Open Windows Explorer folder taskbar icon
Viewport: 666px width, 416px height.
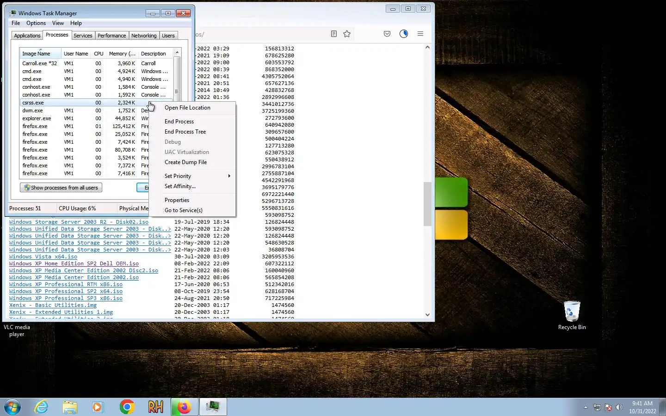(70, 407)
